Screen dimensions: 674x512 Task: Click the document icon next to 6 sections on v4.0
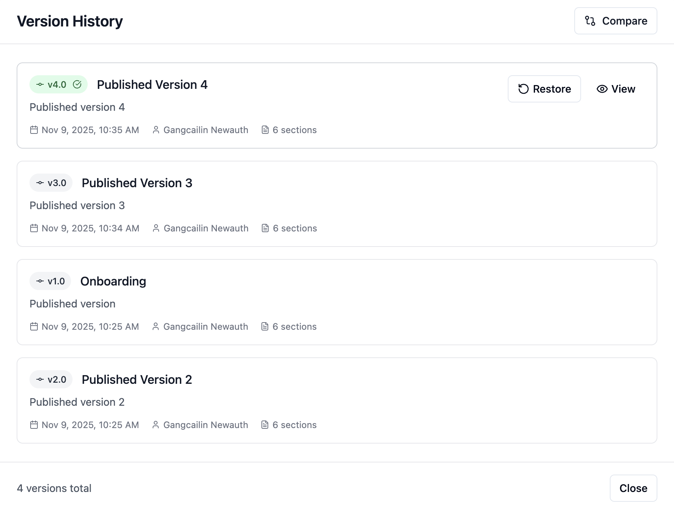coord(265,130)
